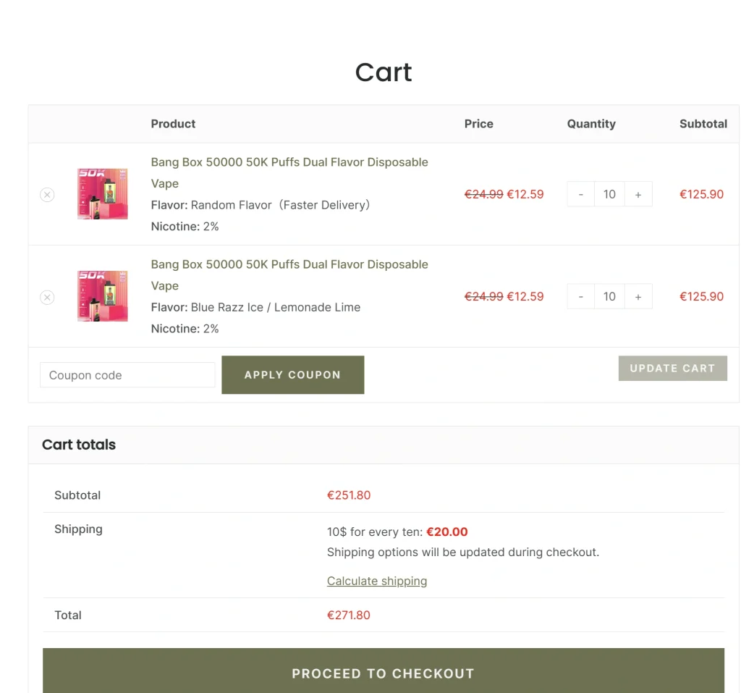Click the shipping options update notice
The image size is (741, 693).
tap(463, 552)
